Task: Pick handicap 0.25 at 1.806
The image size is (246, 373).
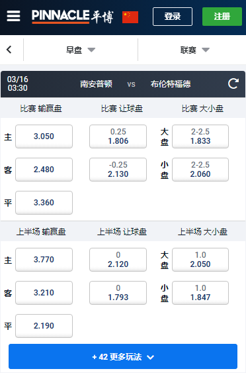Action: [118, 136]
